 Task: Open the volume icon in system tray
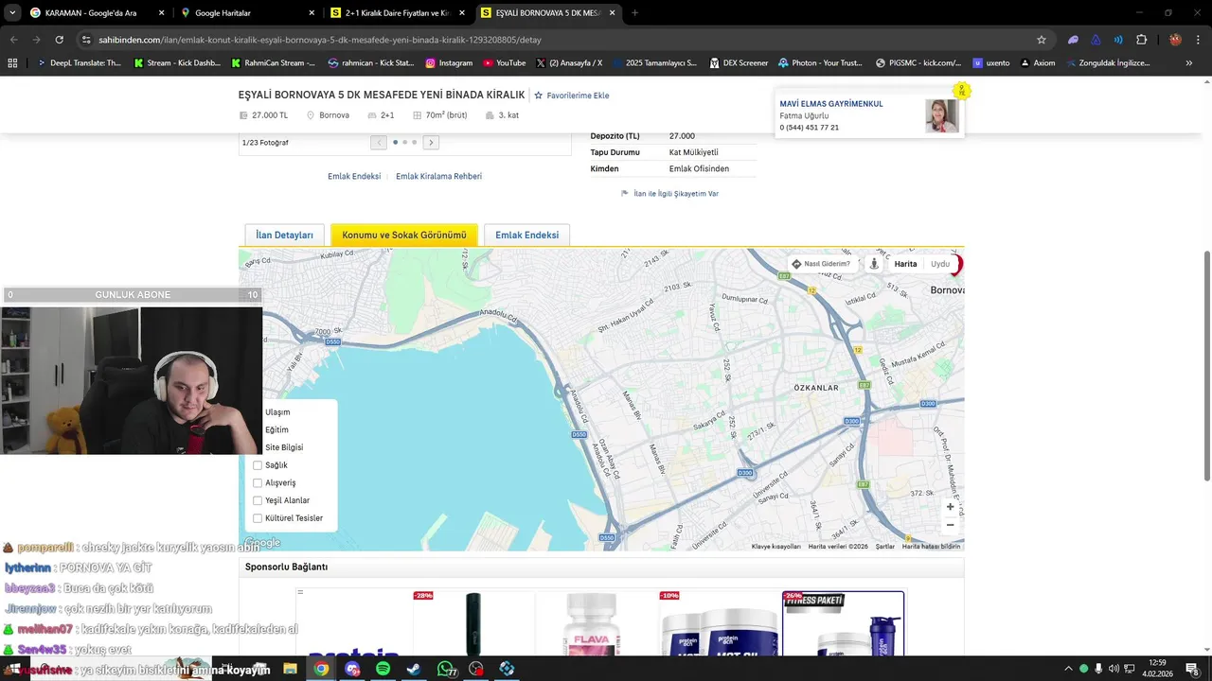[x=1115, y=669]
